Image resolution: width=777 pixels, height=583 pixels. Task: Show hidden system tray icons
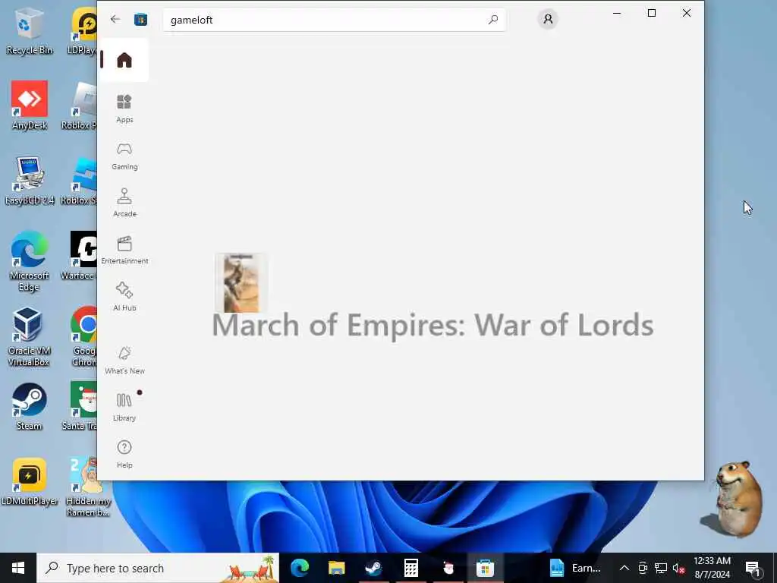tap(624, 568)
